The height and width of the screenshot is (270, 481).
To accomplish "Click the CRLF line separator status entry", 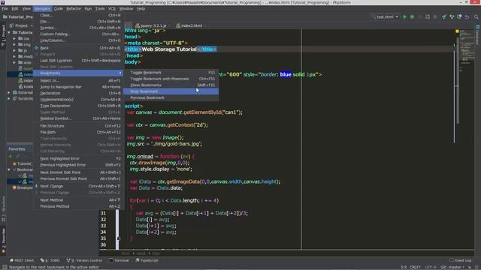I will tap(415, 267).
